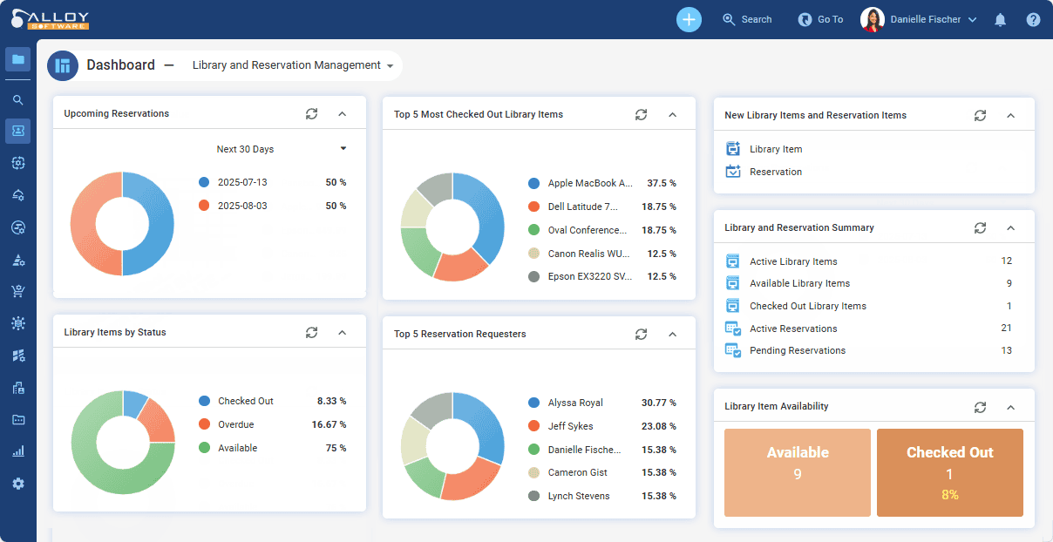Click the sidebar search magnifier icon
This screenshot has height=542, width=1053.
coord(18,100)
